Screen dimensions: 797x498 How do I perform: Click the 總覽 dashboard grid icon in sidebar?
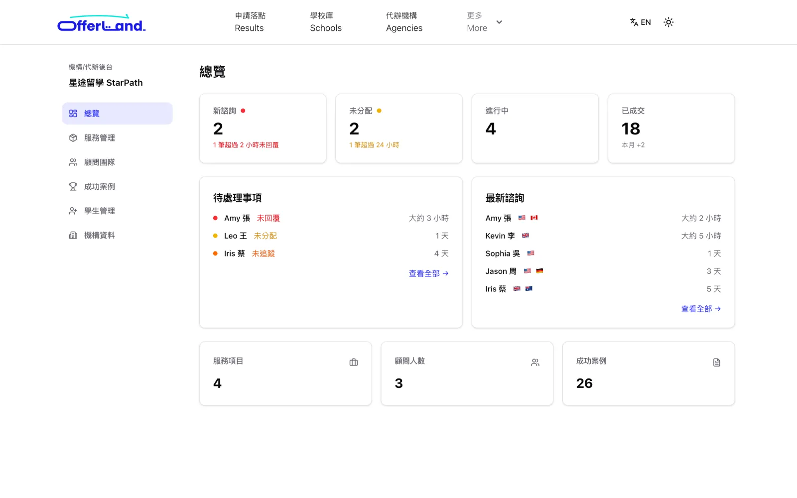tap(73, 114)
